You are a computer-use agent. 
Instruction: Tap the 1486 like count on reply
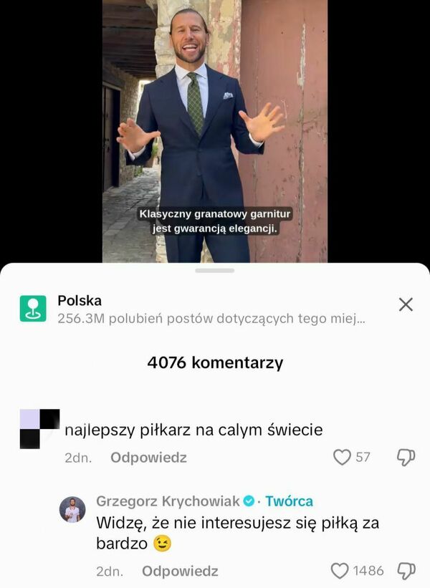pos(368,571)
